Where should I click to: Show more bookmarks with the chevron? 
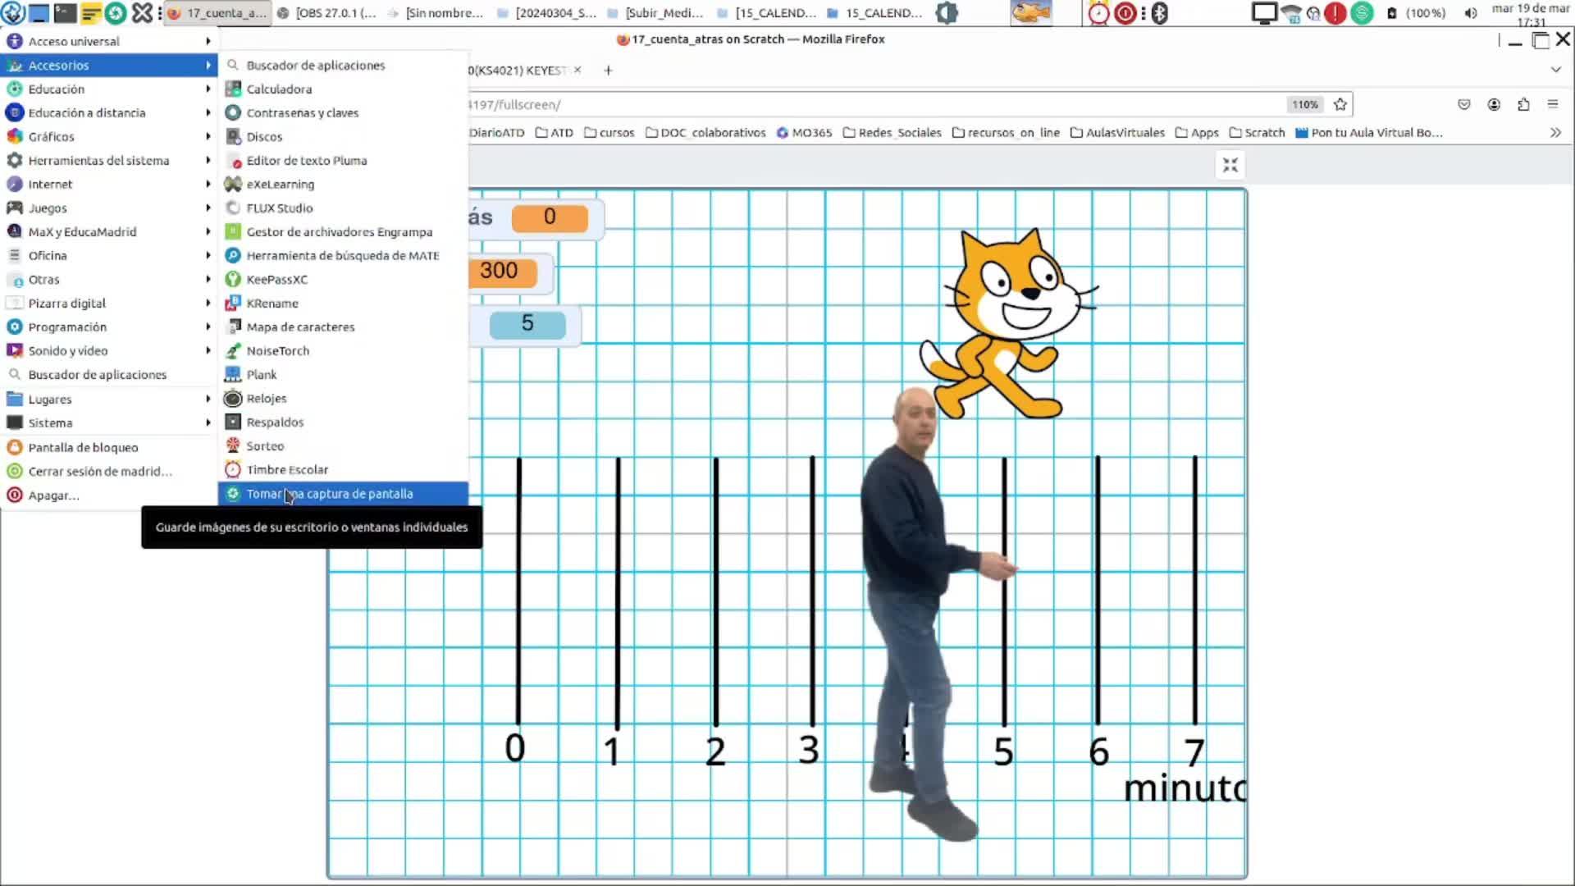click(x=1555, y=132)
